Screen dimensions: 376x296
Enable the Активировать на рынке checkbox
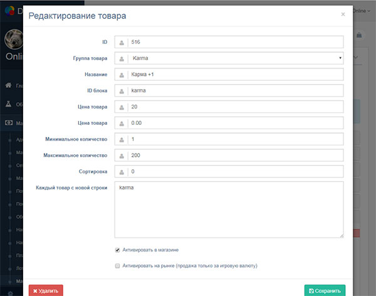(x=117, y=266)
